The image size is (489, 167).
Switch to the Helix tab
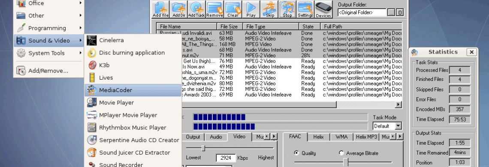click(x=318, y=137)
